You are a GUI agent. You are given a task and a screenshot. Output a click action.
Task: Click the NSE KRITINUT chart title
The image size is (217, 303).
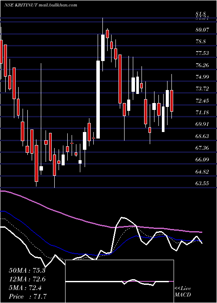tap(21, 5)
